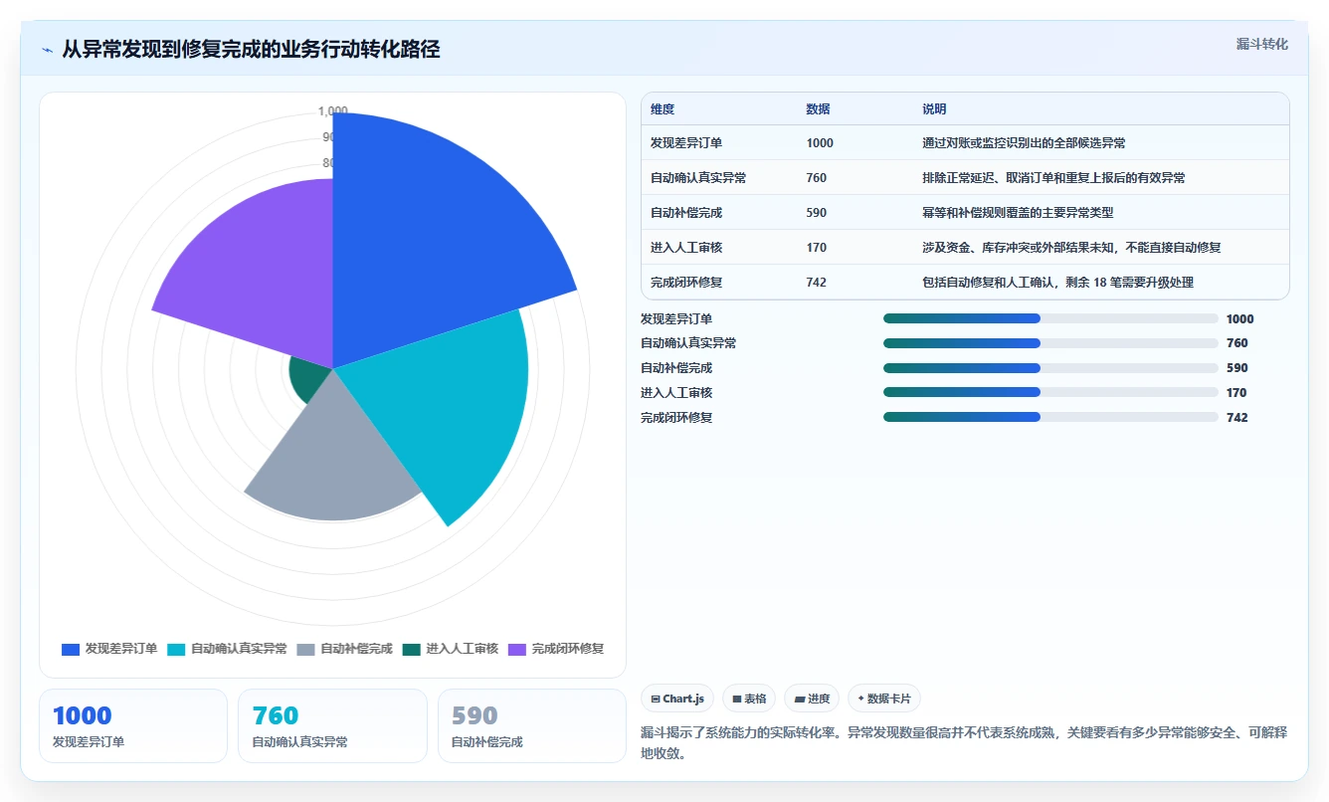Click description starting 排除正常延迟、取消订单

[1053, 178]
